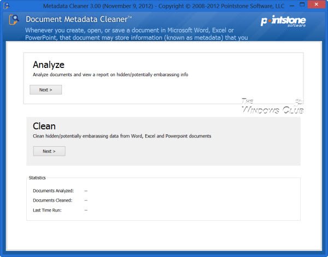Click the window title bar text
This screenshot has height=257, width=328.
click(x=163, y=6)
